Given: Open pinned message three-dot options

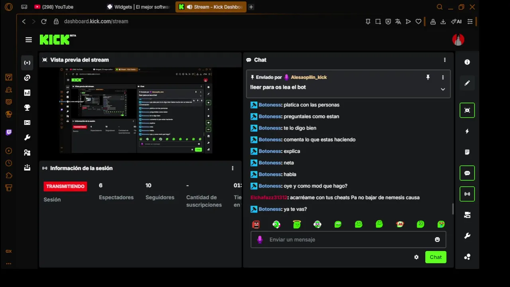Looking at the screenshot, I should pos(443,77).
